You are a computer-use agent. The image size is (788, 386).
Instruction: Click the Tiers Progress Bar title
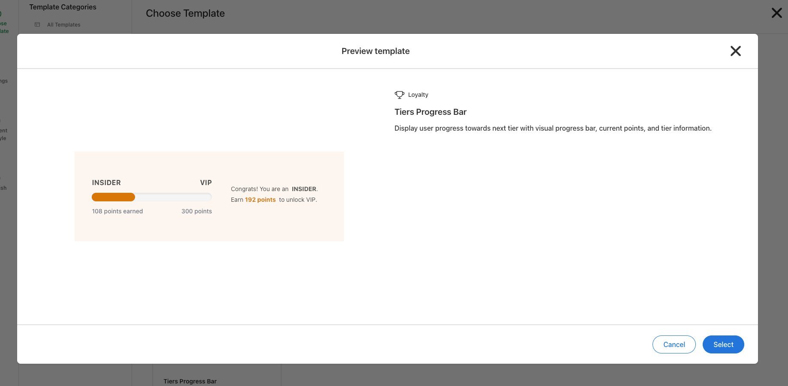(430, 112)
